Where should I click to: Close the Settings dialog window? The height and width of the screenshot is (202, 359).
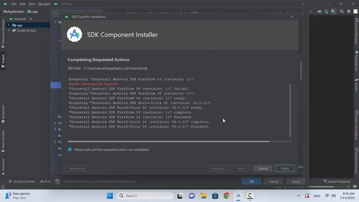303,4
